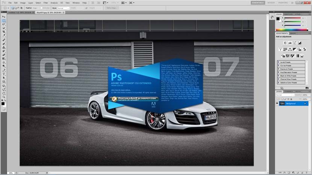Add an Exposure adjustment layer
Image resolution: width=312 pixels, height=175 pixels.
pyautogui.click(x=300, y=43)
